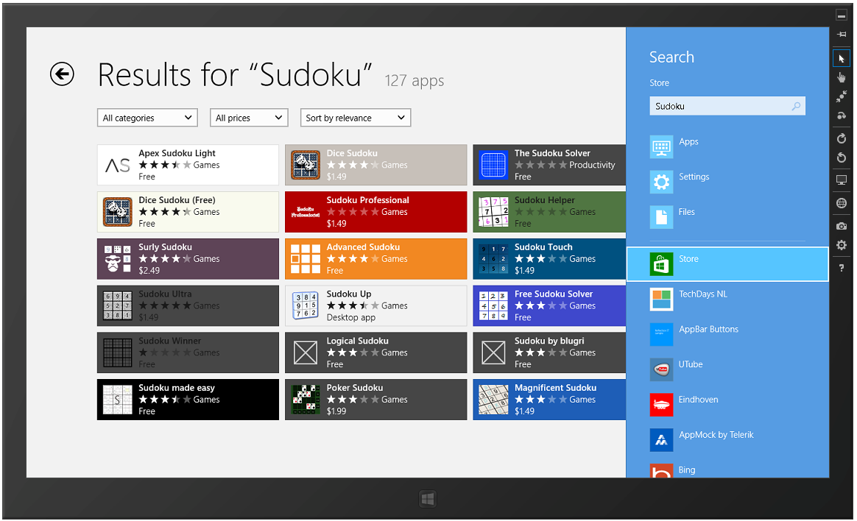Open the Sudoku by blugri tile
The height and width of the screenshot is (521, 857).
point(549,352)
